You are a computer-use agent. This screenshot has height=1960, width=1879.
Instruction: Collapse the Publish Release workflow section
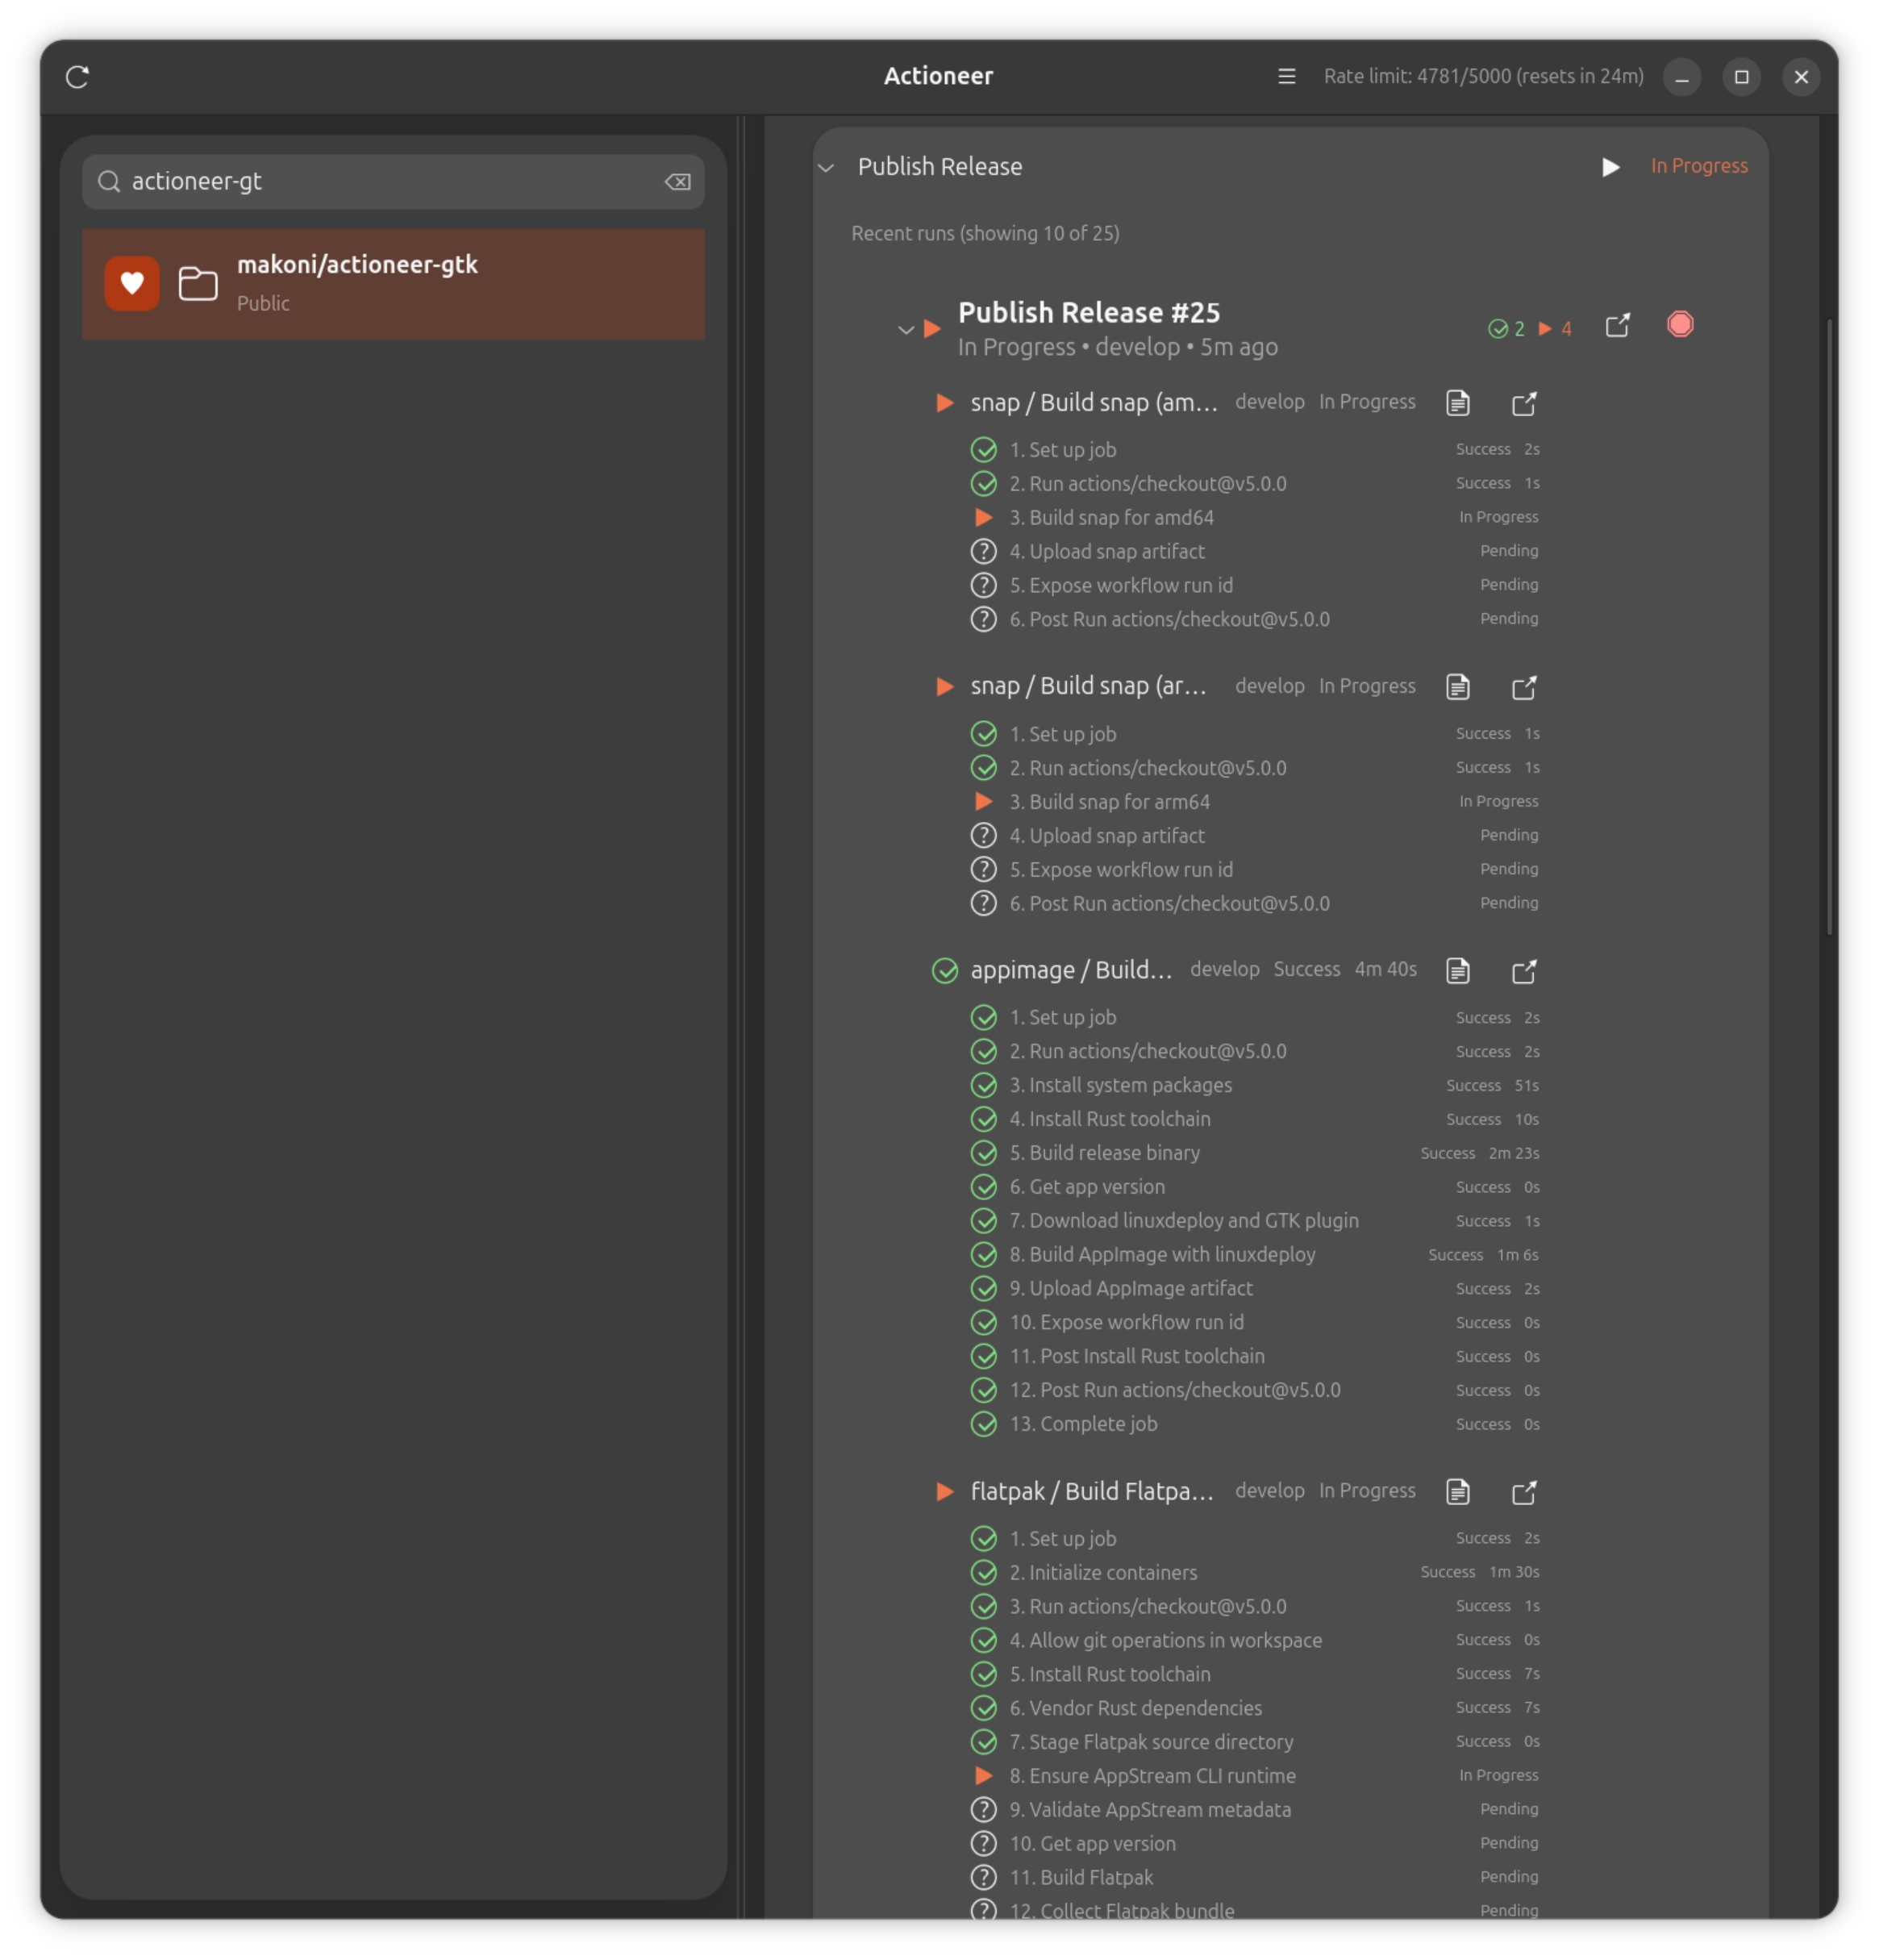point(826,167)
